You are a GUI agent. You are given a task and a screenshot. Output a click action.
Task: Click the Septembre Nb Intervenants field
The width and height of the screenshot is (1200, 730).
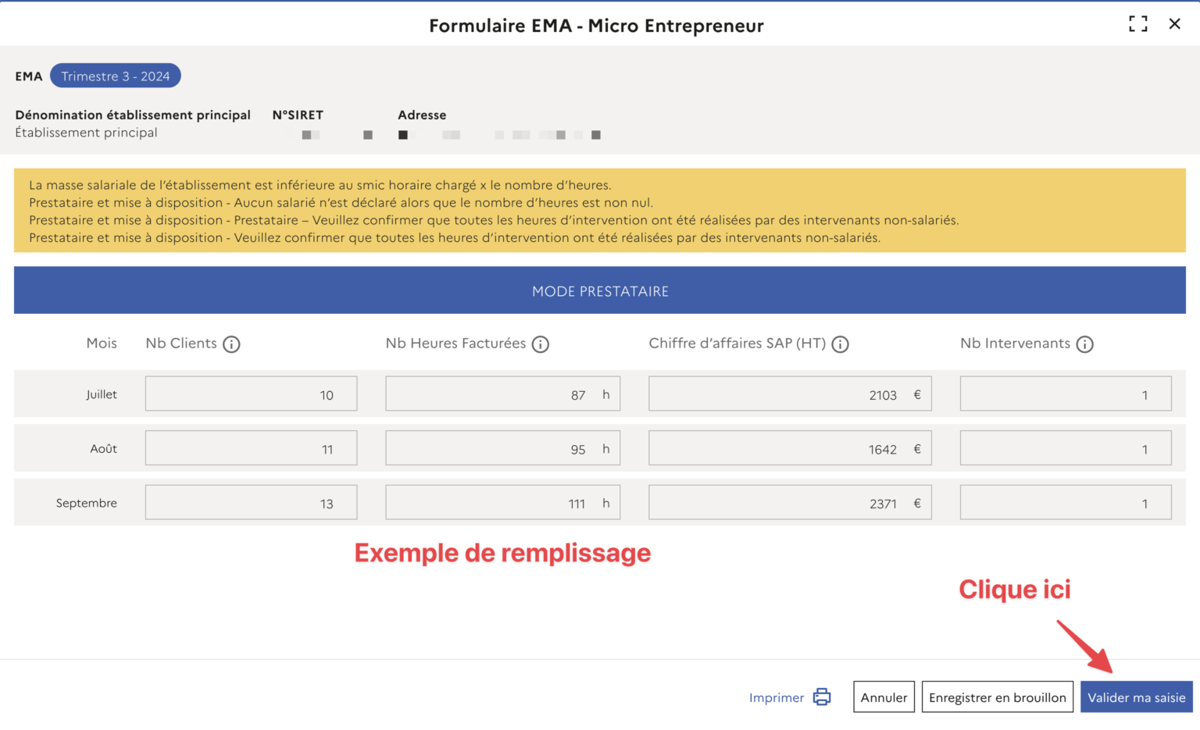pyautogui.click(x=1065, y=502)
